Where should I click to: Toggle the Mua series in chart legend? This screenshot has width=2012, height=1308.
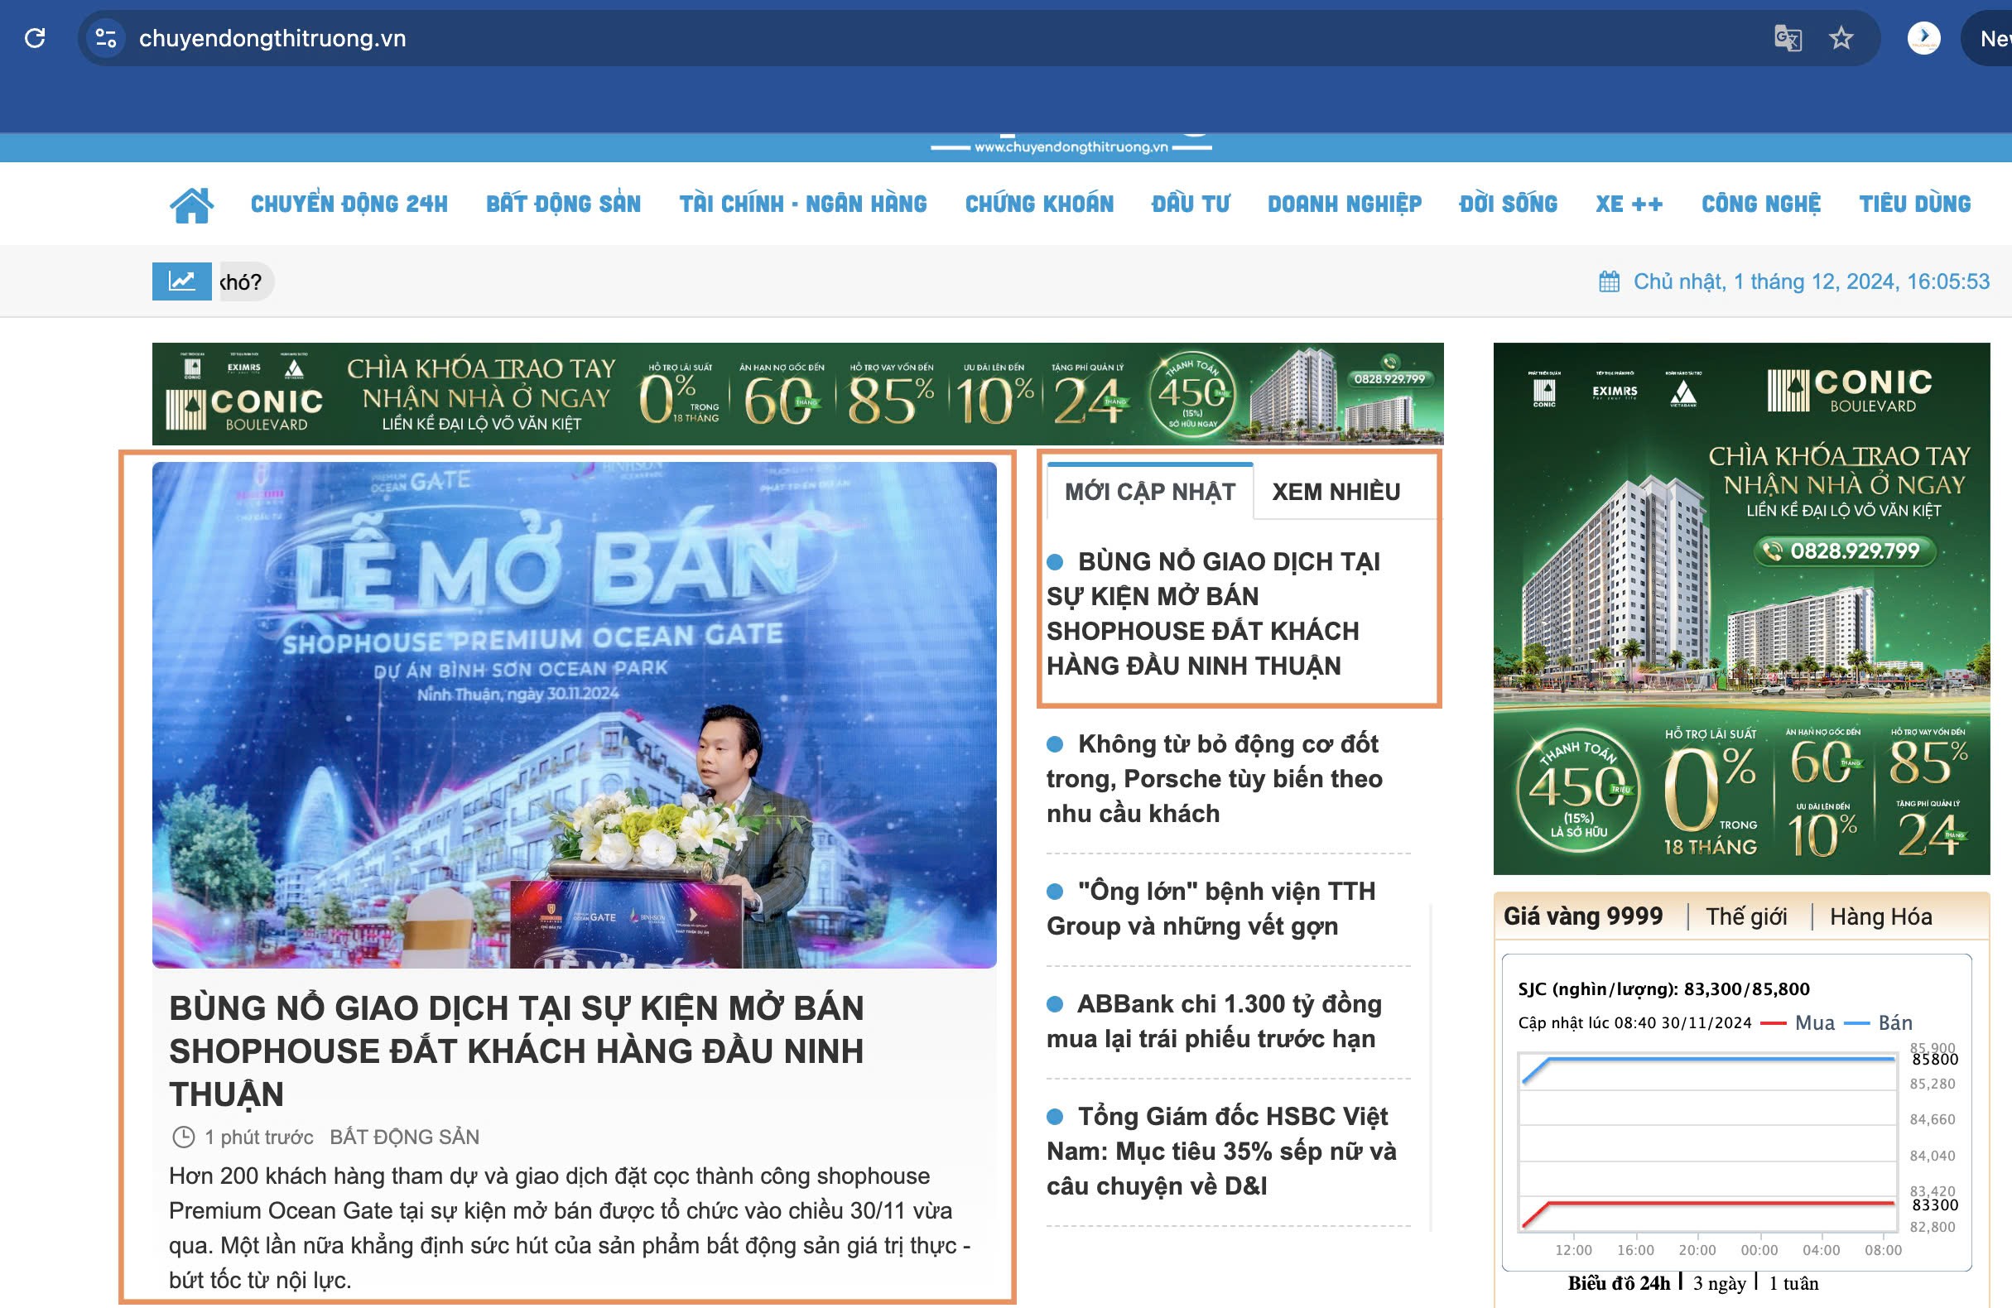click(x=1798, y=1022)
